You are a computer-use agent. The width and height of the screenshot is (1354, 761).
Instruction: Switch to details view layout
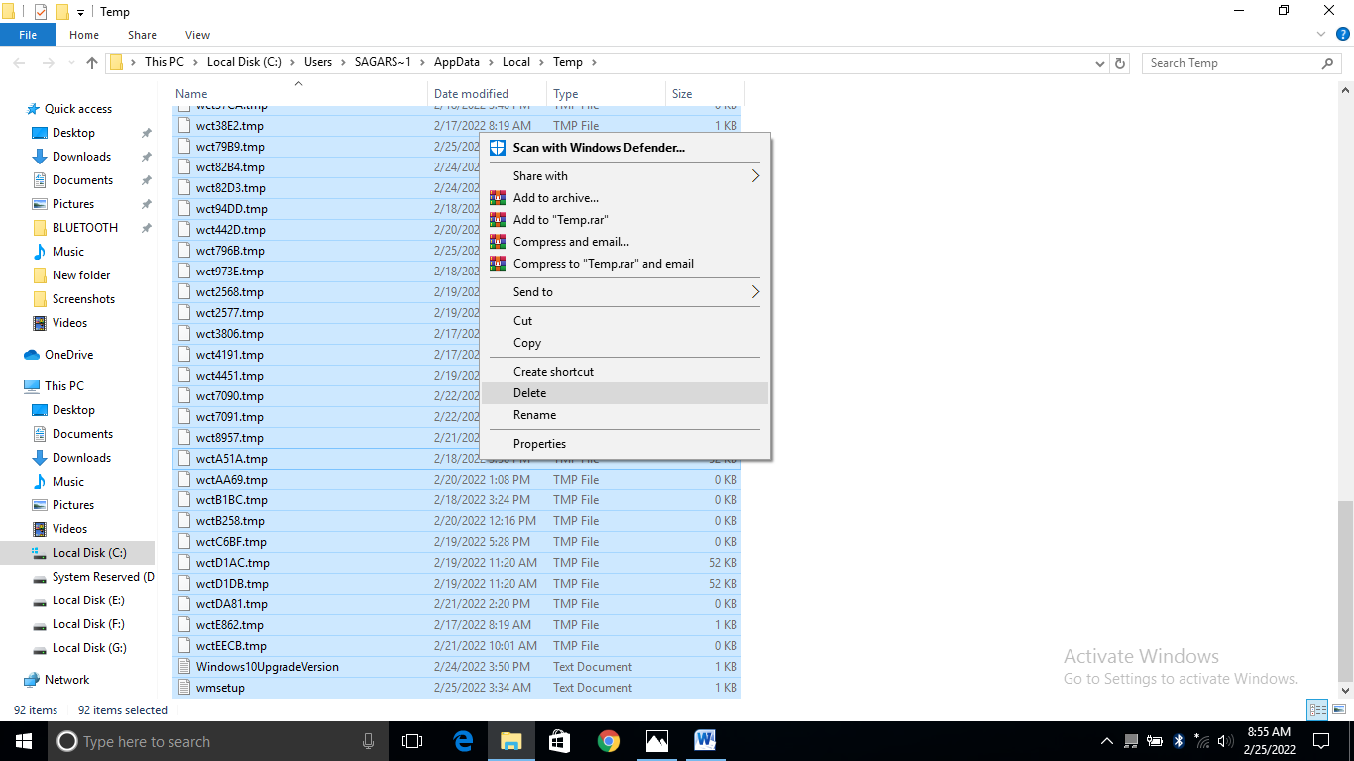coord(1316,709)
